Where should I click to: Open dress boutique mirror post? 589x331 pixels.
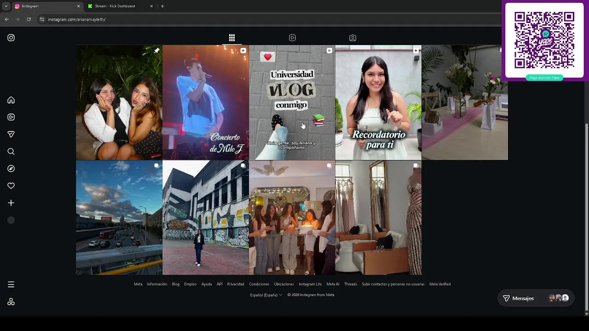pos(378,217)
